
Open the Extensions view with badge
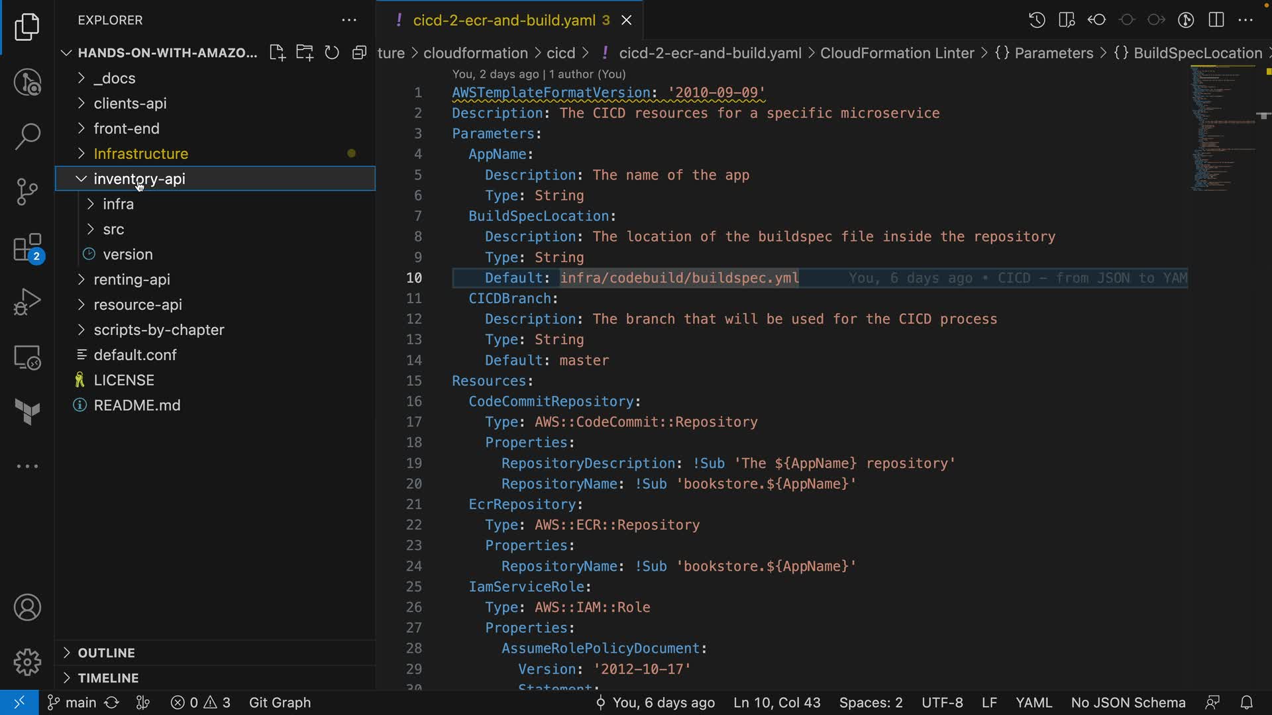click(27, 248)
